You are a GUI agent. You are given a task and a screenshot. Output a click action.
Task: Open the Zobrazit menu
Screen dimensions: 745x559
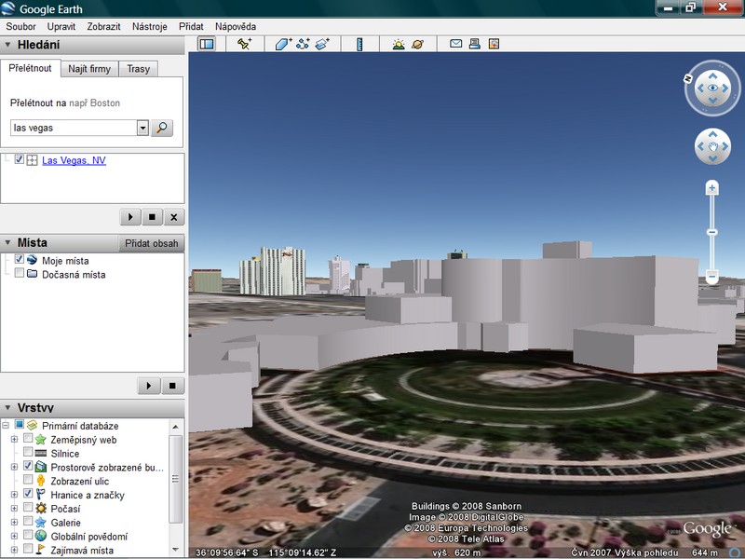pos(103,27)
